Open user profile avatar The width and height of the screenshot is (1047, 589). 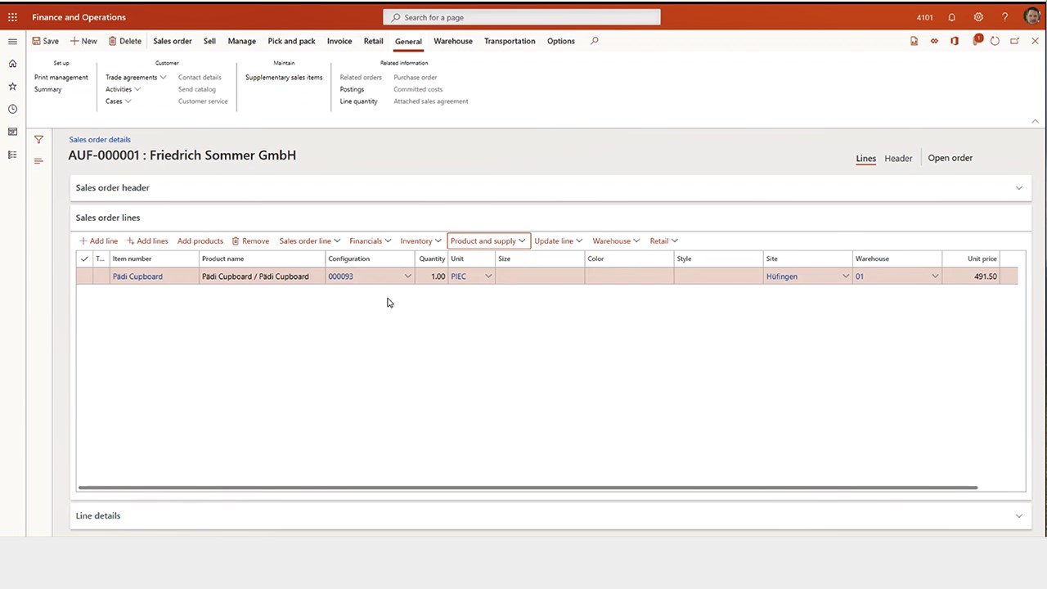[1031, 17]
